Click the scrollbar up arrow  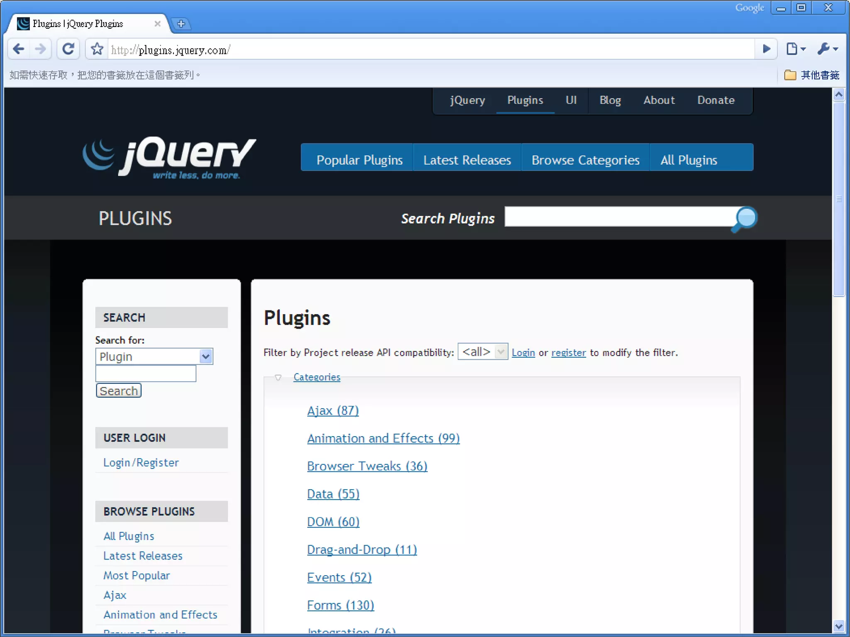839,95
